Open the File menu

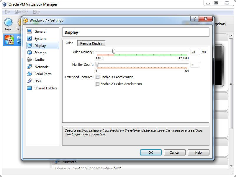click(7, 12)
